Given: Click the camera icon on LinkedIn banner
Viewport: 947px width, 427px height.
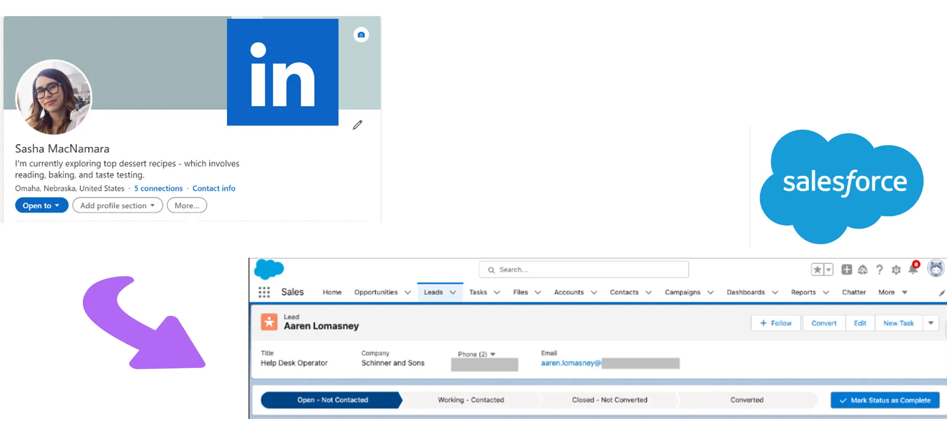Looking at the screenshot, I should tap(361, 34).
